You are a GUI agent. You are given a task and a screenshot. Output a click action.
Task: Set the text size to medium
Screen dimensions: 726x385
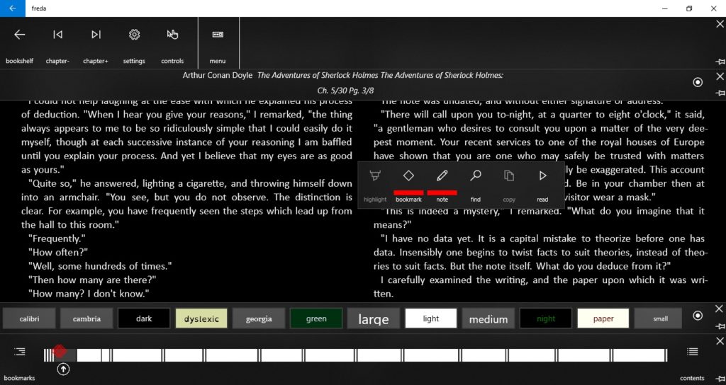click(x=488, y=318)
